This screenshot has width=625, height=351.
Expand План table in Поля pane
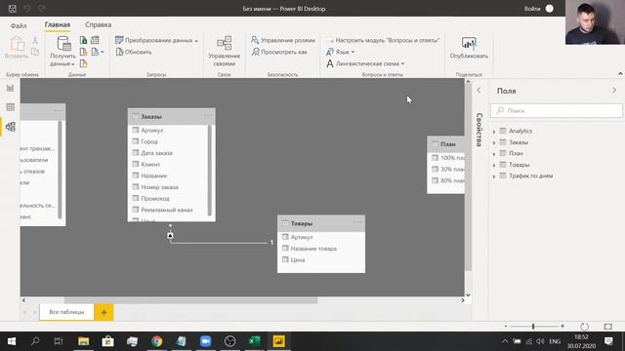pyautogui.click(x=494, y=154)
